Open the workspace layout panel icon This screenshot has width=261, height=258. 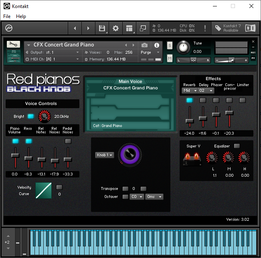click(x=129, y=28)
